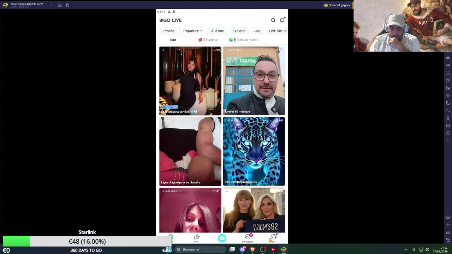Switch to the Proche tab

pos(169,31)
